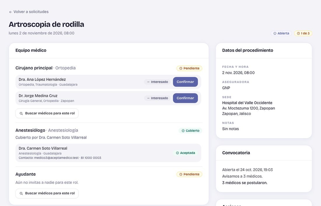Click clock icon in Ayudante Pendiente badge

point(181,174)
